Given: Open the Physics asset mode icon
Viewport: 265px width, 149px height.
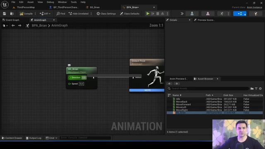Looking at the screenshot, I should [256, 14].
